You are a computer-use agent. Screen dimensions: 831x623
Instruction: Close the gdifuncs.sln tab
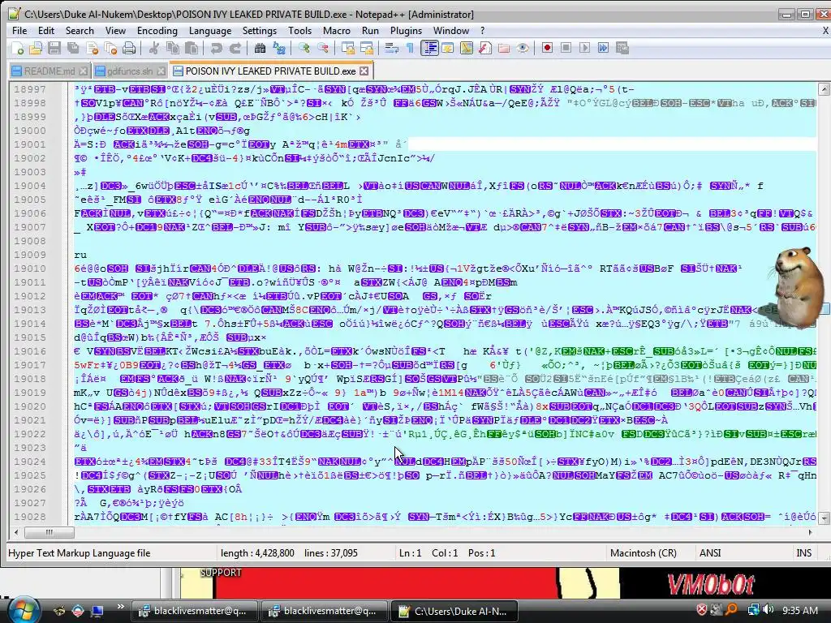click(x=161, y=71)
